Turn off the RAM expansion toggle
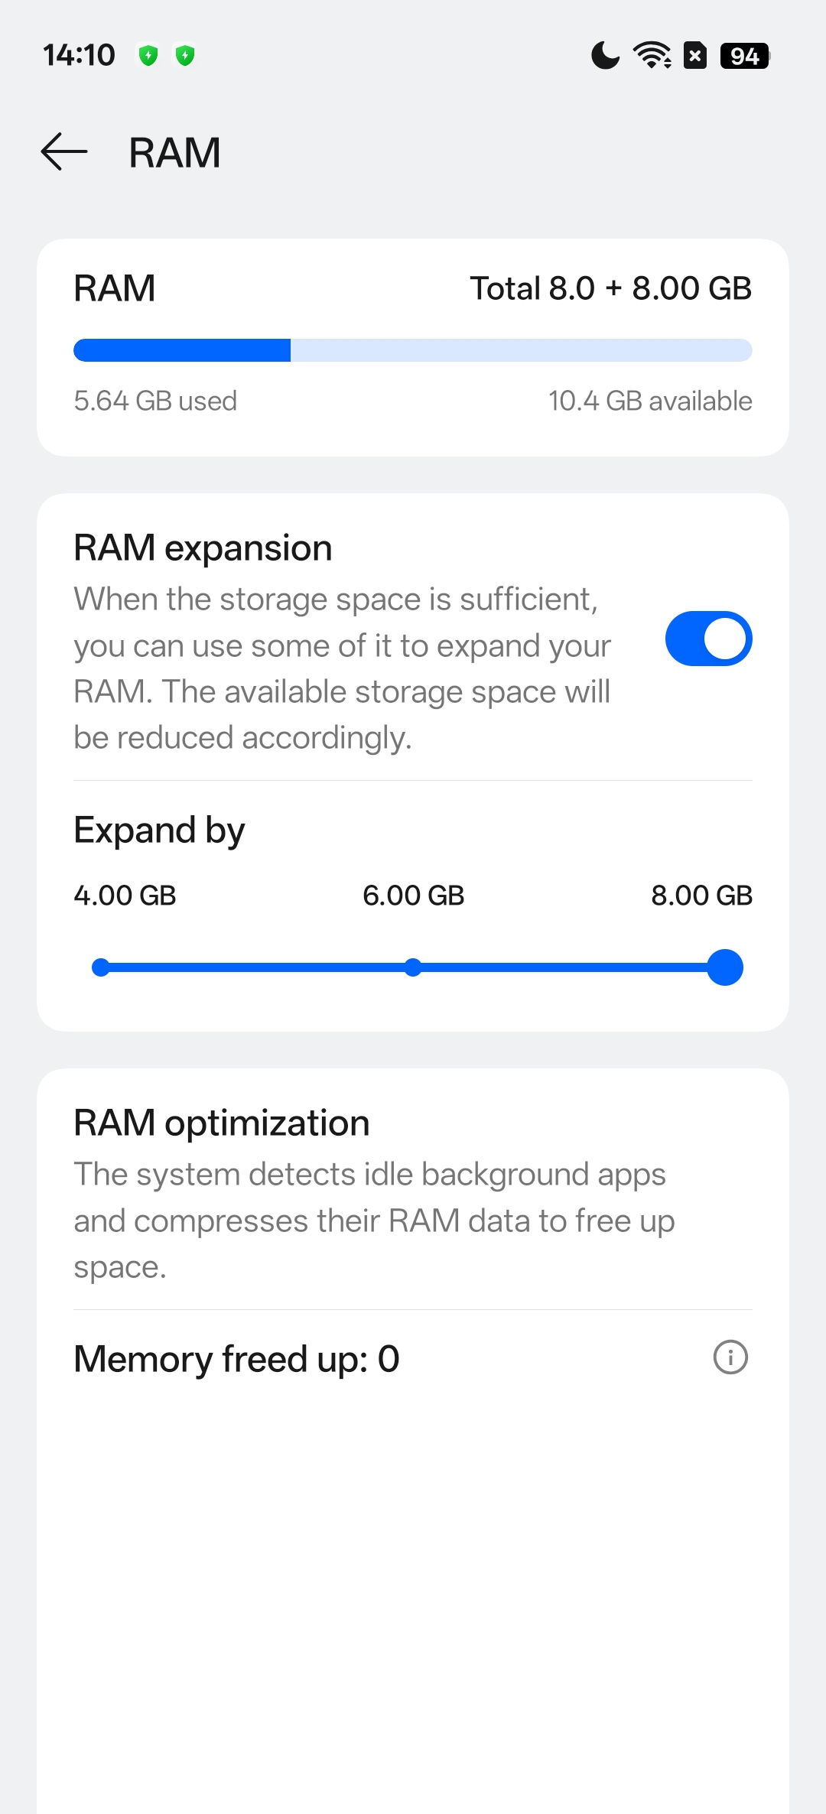 pyautogui.click(x=708, y=639)
